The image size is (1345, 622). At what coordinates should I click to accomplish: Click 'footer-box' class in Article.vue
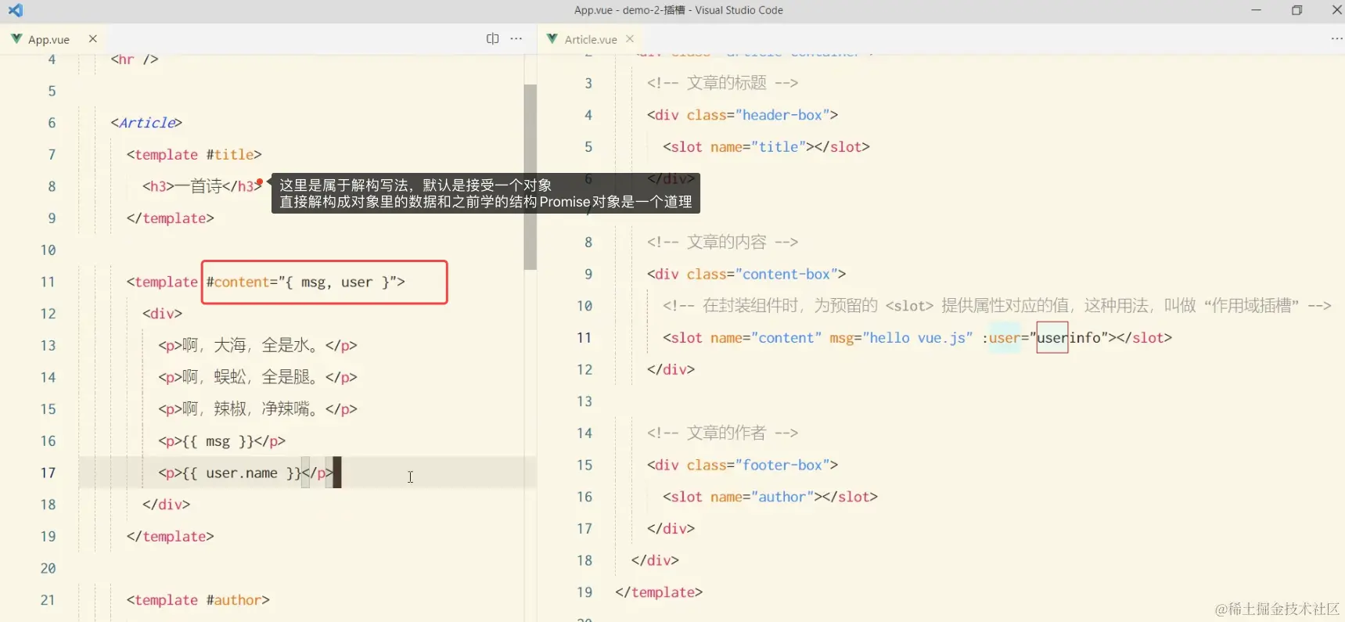(786, 465)
